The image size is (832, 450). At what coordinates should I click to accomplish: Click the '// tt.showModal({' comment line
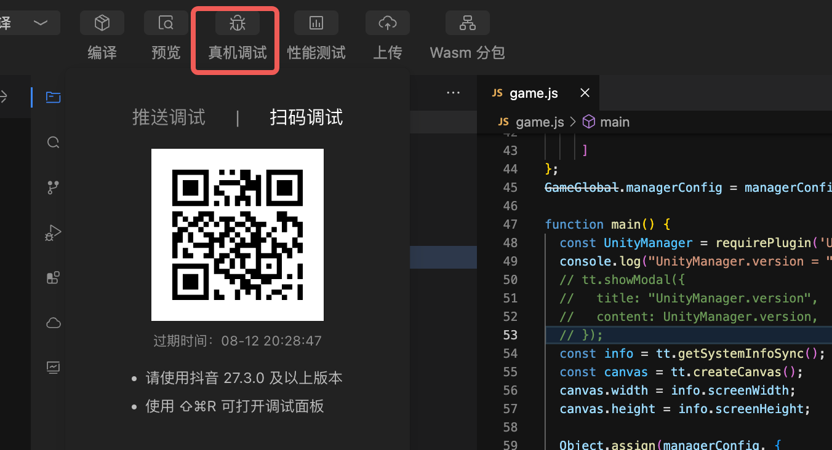click(622, 280)
